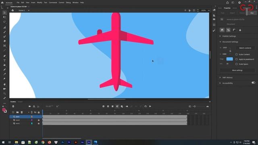Viewport: 258px width, 145px height.
Task: Toggle the snapping magnet button in Properties
Action: coord(222,30)
